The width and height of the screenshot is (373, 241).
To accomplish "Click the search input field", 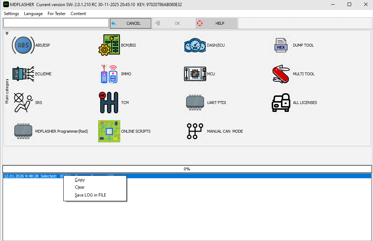I will (56, 23).
